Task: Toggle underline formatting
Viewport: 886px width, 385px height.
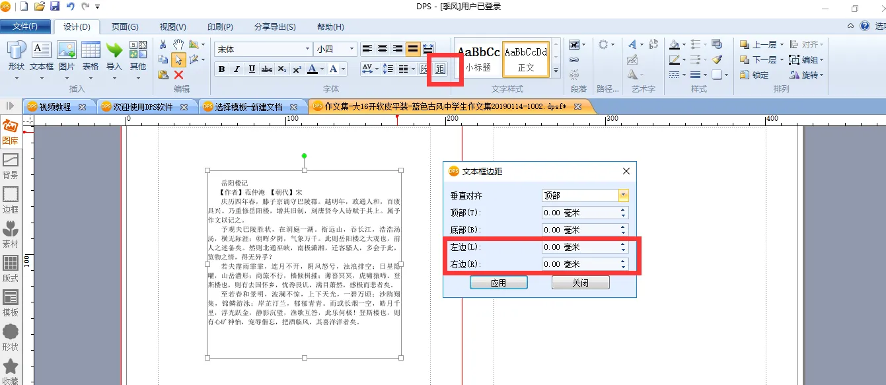Action: [252, 69]
